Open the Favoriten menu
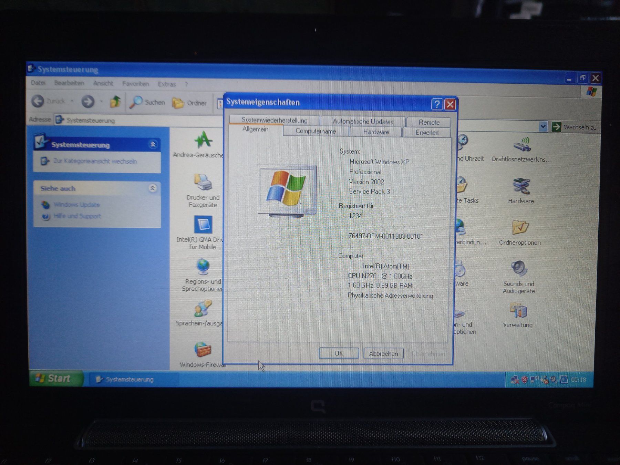Image resolution: width=620 pixels, height=465 pixels. [135, 84]
